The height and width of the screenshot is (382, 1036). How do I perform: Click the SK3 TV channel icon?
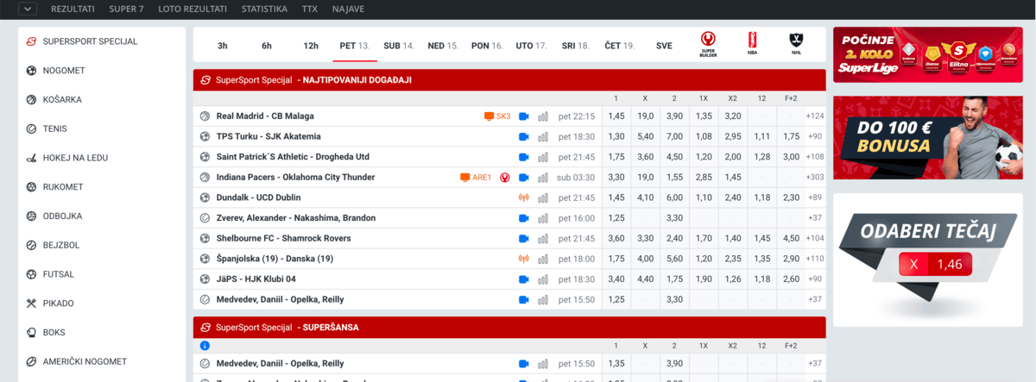tap(497, 116)
